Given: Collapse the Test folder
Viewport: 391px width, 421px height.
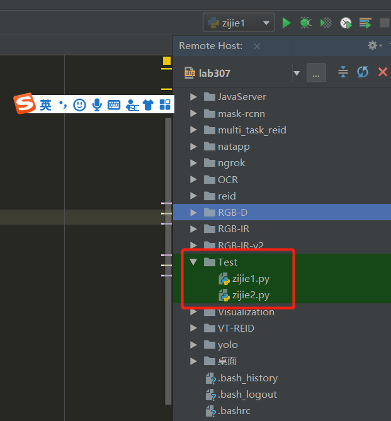Looking at the screenshot, I should click(193, 262).
